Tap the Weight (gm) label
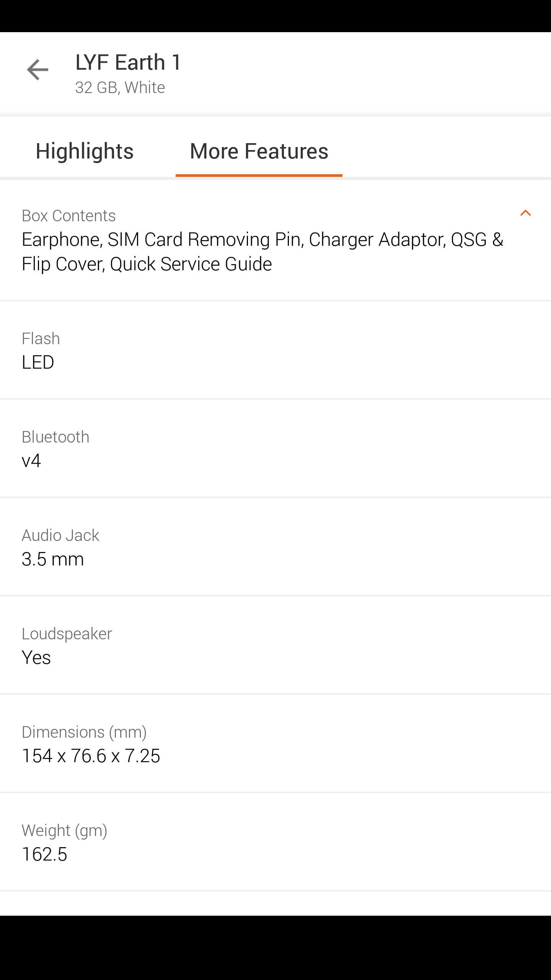Image resolution: width=551 pixels, height=980 pixels. [64, 831]
